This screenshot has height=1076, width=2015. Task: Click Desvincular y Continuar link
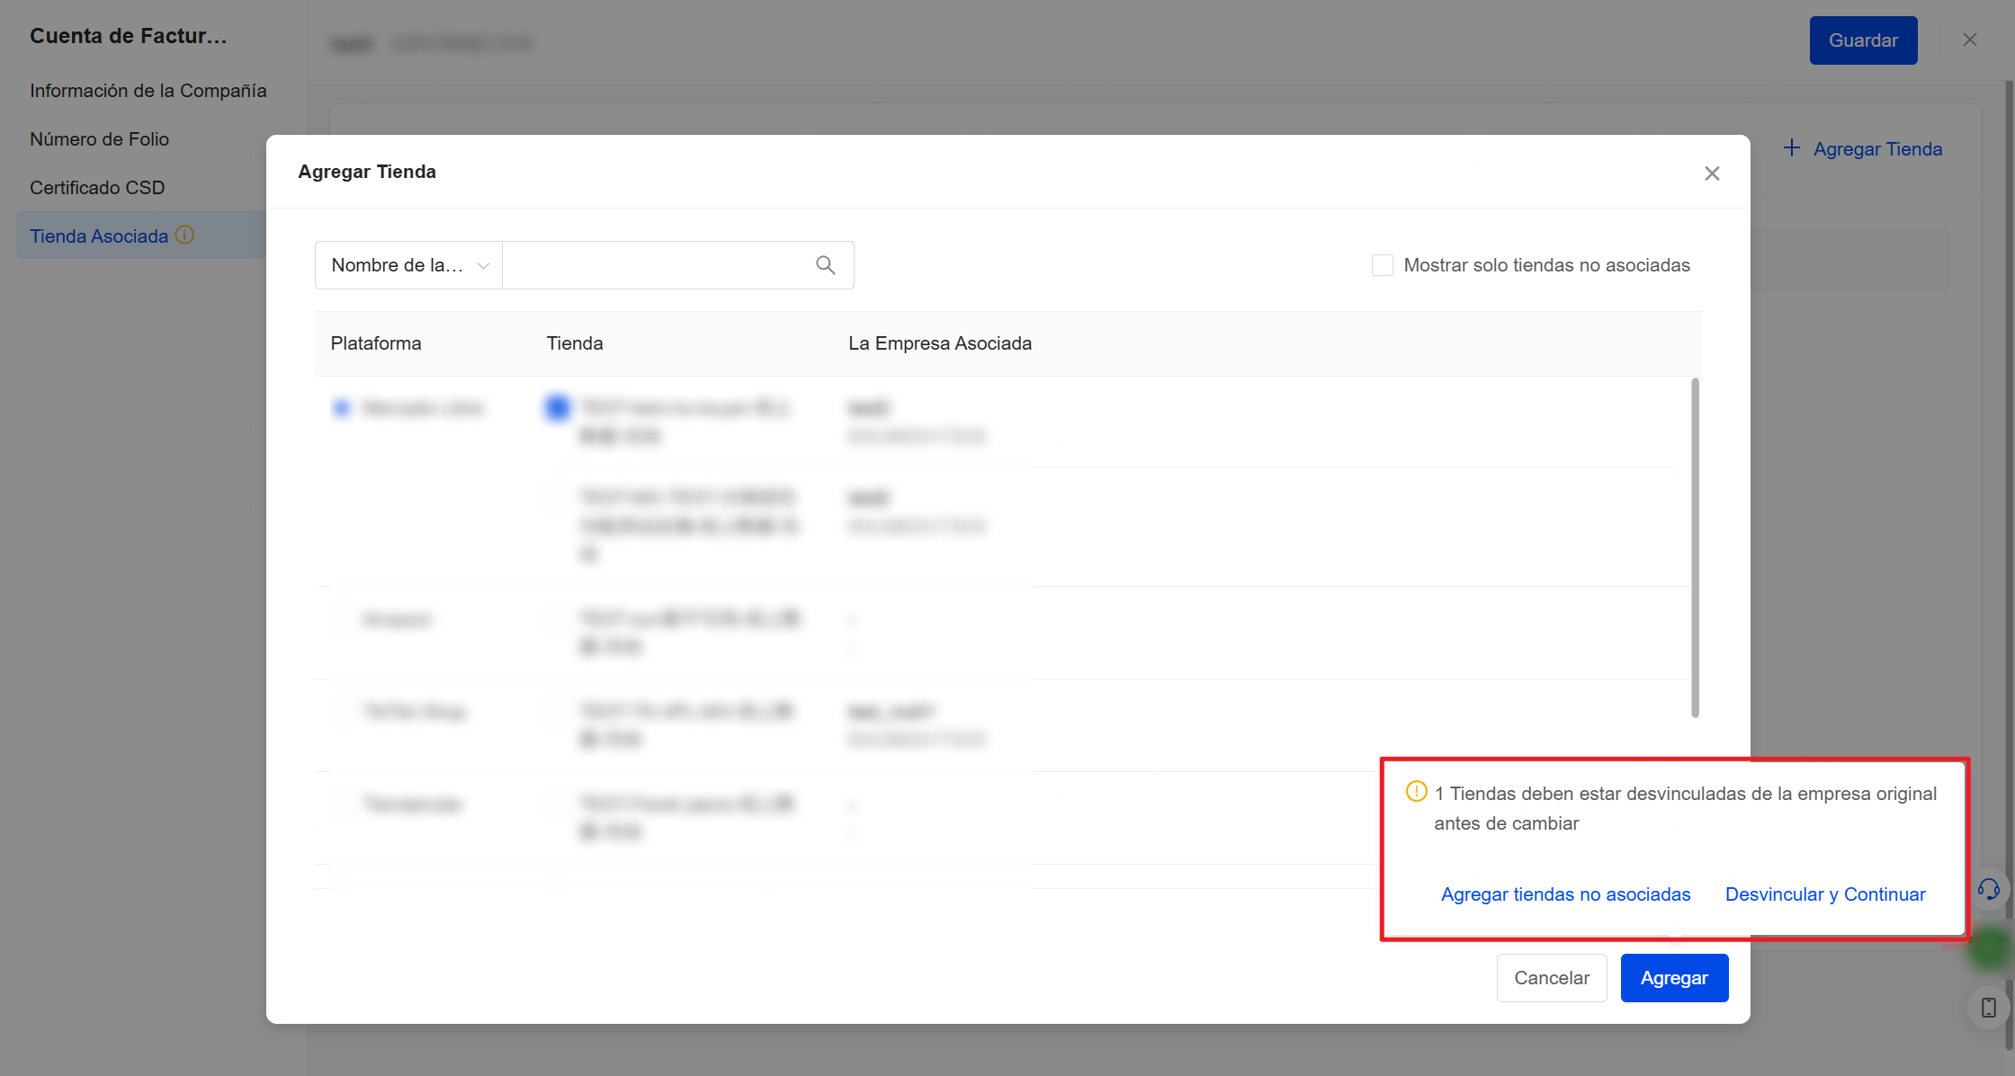click(1825, 894)
